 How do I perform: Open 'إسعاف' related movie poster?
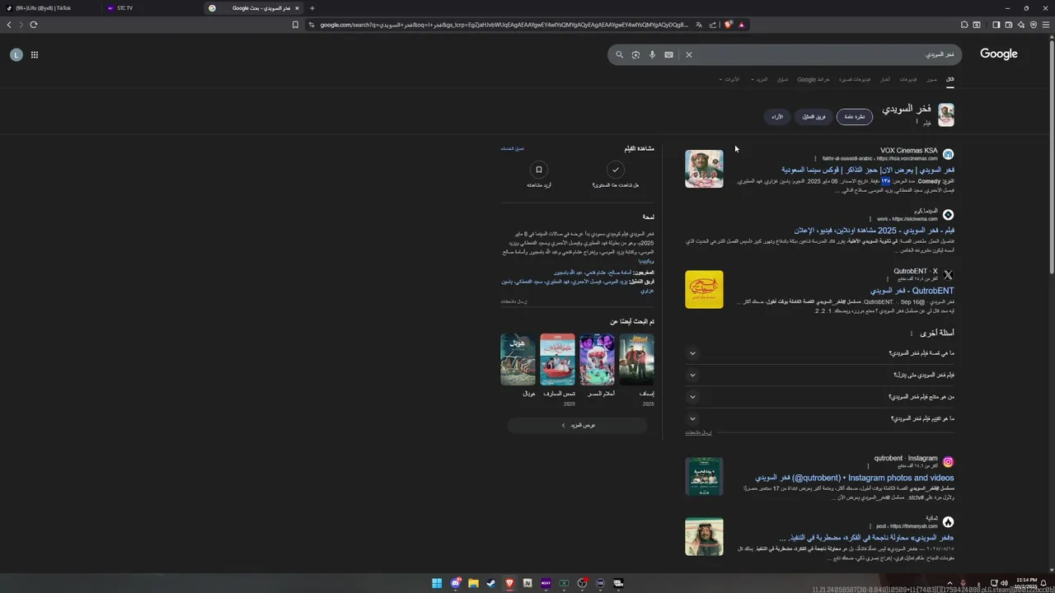coord(636,359)
